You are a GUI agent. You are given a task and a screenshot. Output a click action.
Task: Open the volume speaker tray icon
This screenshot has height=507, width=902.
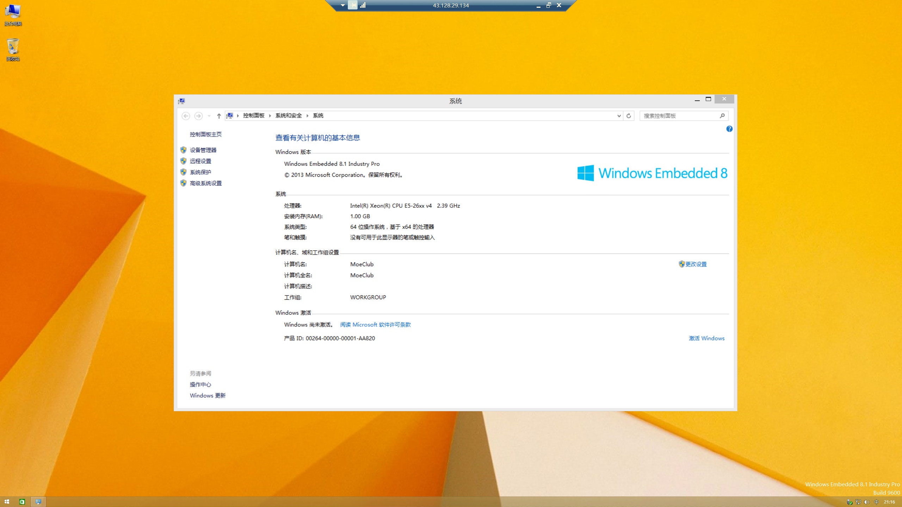[867, 502]
